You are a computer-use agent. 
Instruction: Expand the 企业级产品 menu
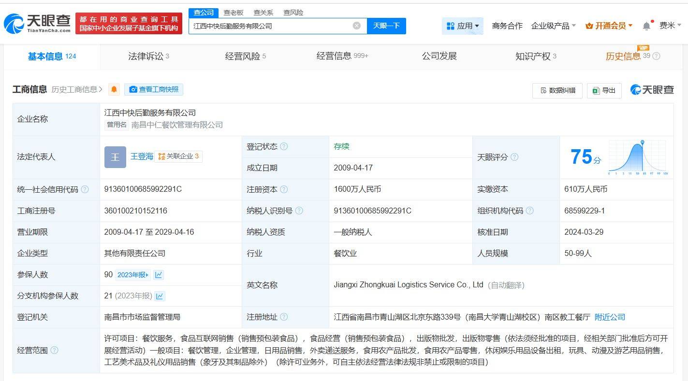(x=554, y=26)
